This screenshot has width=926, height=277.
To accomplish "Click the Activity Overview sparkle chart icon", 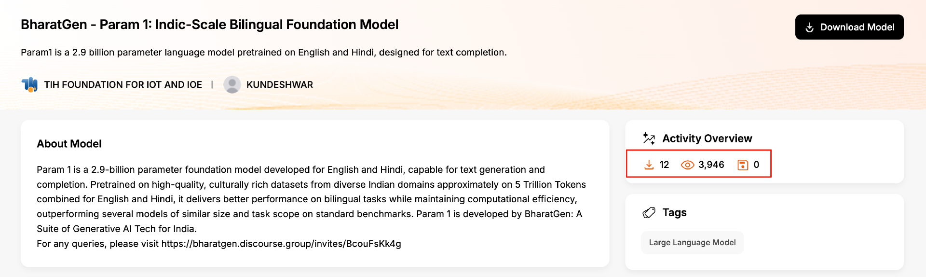I will pyautogui.click(x=649, y=138).
